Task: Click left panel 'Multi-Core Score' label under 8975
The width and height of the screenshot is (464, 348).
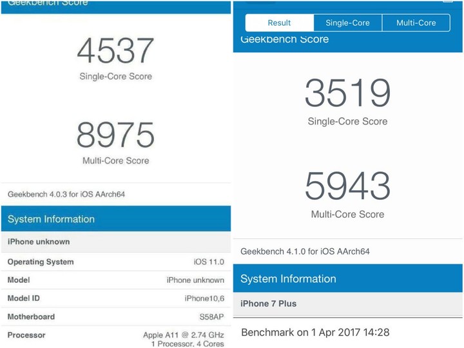Action: coord(116,160)
